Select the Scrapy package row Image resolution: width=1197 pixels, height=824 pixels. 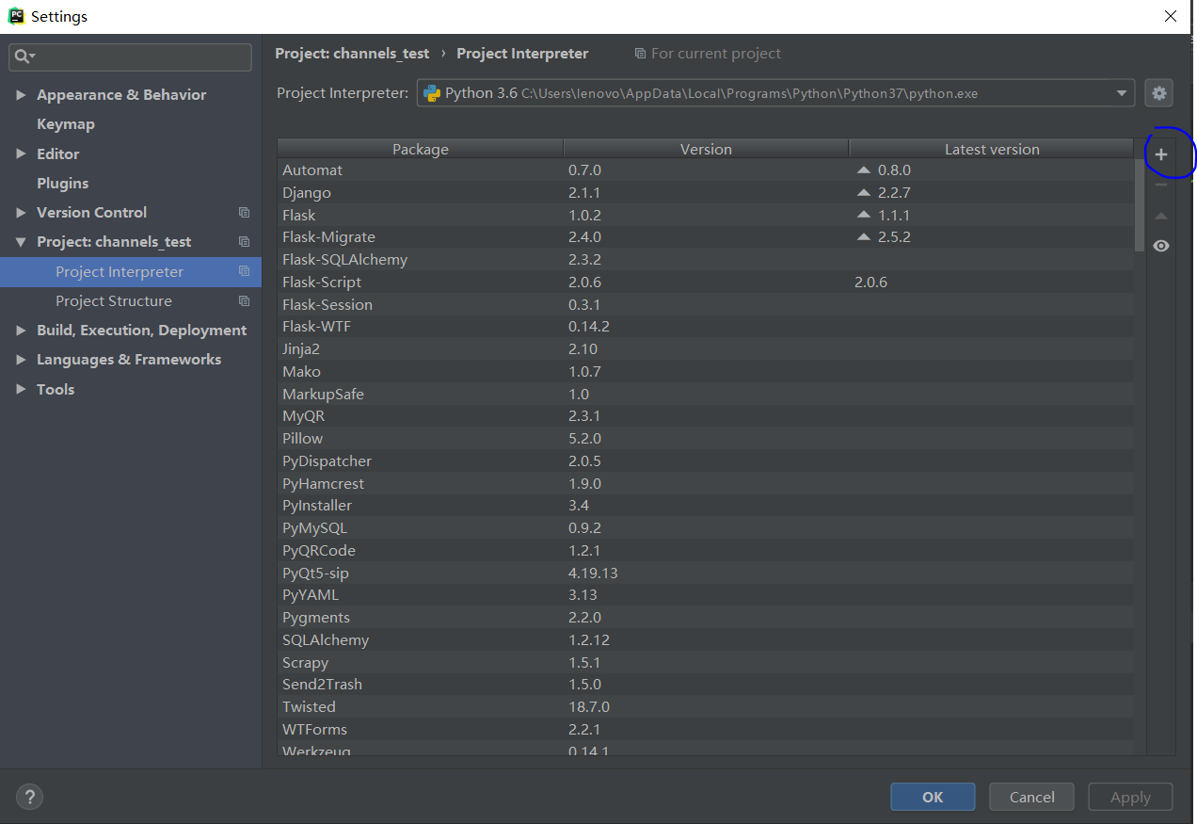(706, 662)
